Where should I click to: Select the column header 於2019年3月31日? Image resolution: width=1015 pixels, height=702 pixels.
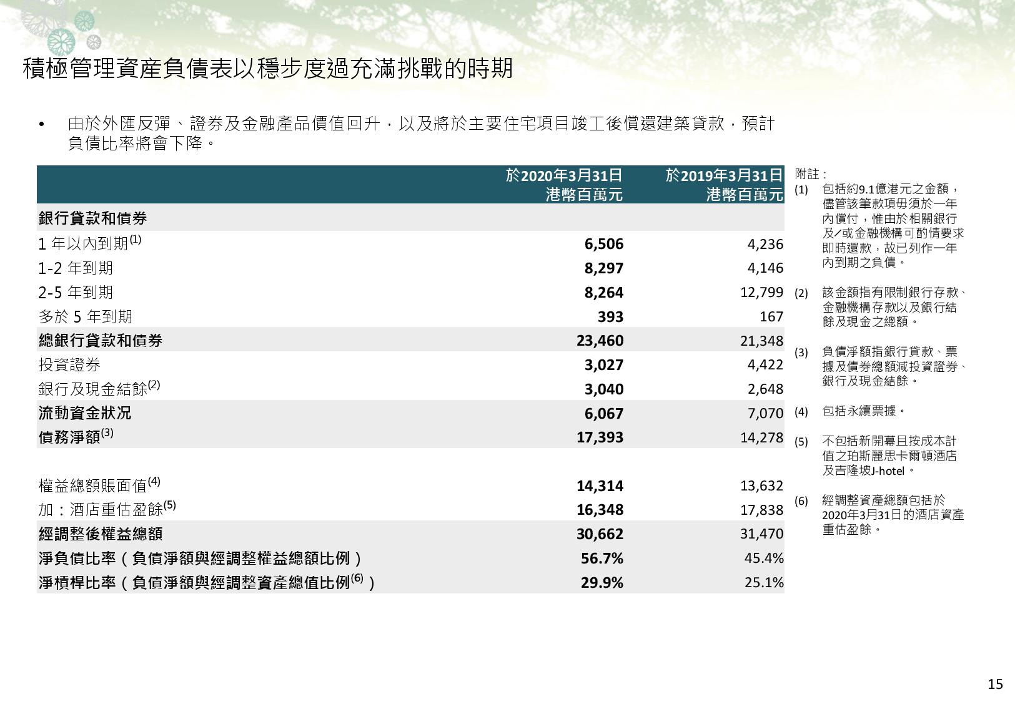pos(725,175)
